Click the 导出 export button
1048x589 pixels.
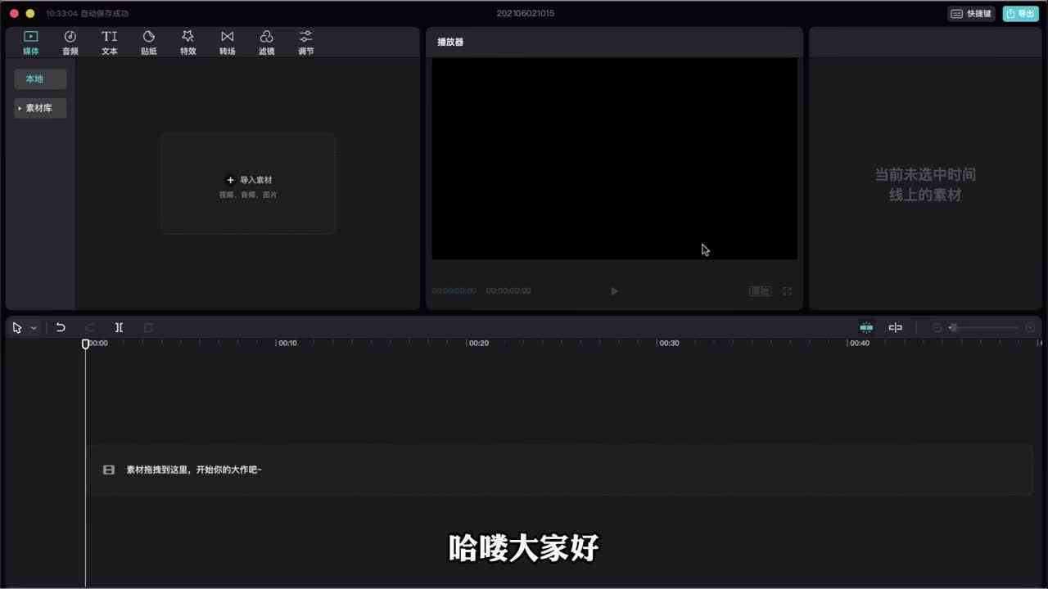1020,14
